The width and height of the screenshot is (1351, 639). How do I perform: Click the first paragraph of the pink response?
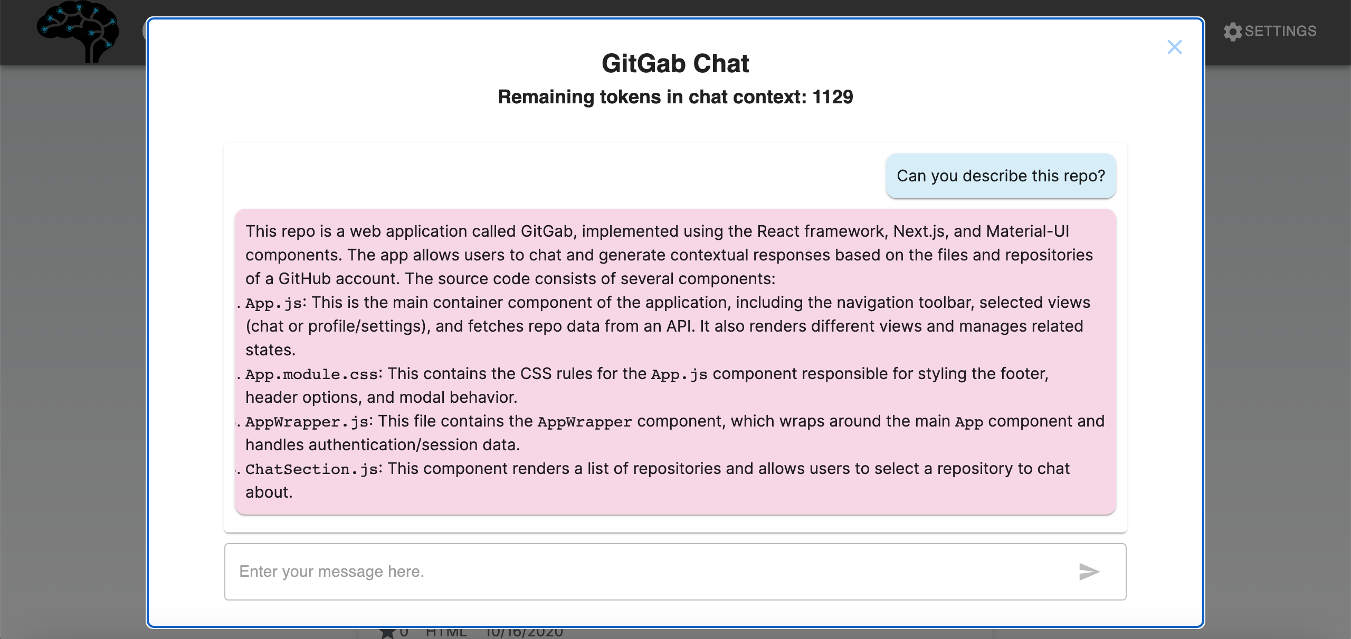point(668,255)
